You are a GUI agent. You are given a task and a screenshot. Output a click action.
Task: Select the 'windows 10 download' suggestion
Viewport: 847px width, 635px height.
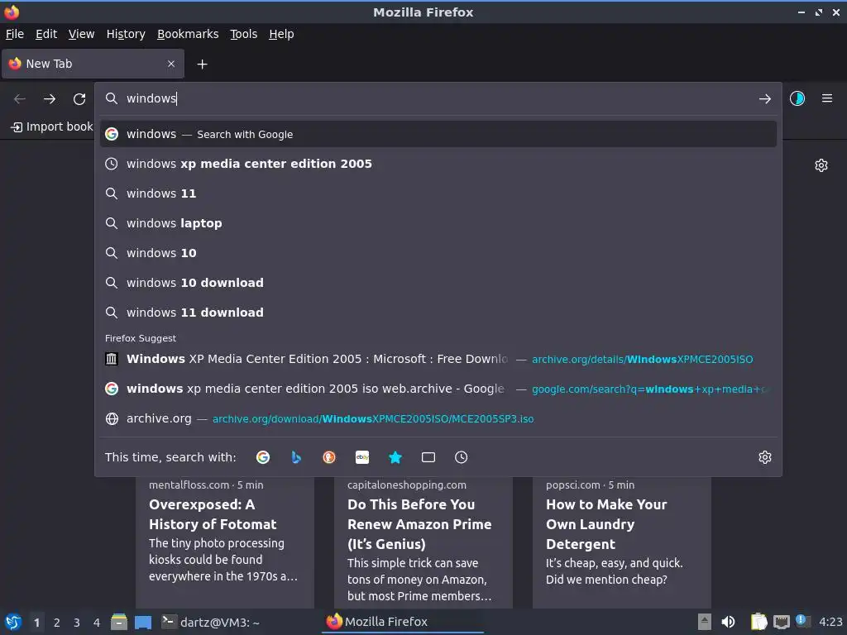[438, 283]
